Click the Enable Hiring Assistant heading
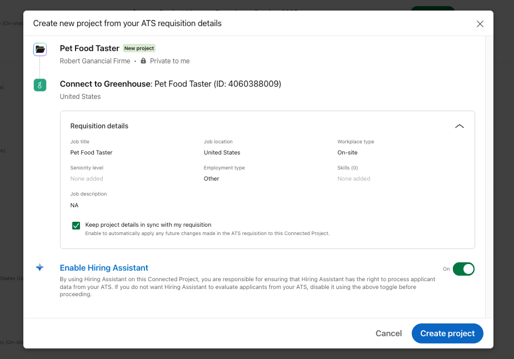This screenshot has height=359, width=514. tap(104, 268)
